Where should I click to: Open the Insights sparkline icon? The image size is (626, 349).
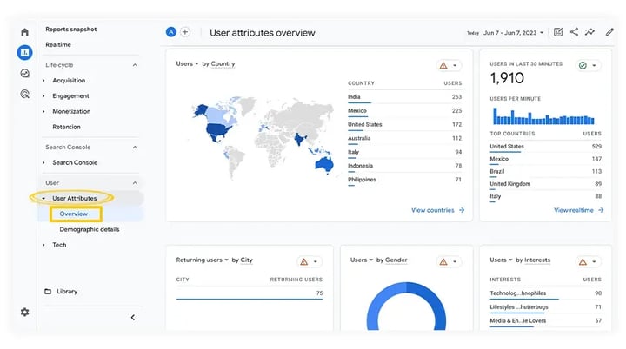pyautogui.click(x=589, y=32)
